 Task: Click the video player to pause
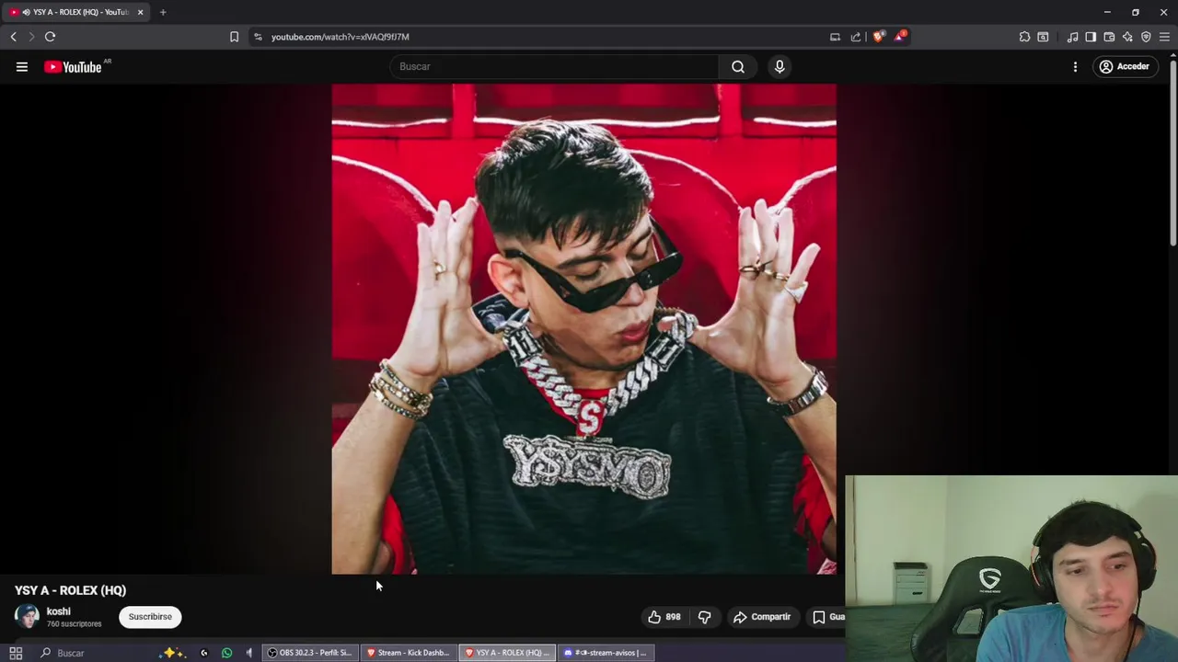[583, 328]
